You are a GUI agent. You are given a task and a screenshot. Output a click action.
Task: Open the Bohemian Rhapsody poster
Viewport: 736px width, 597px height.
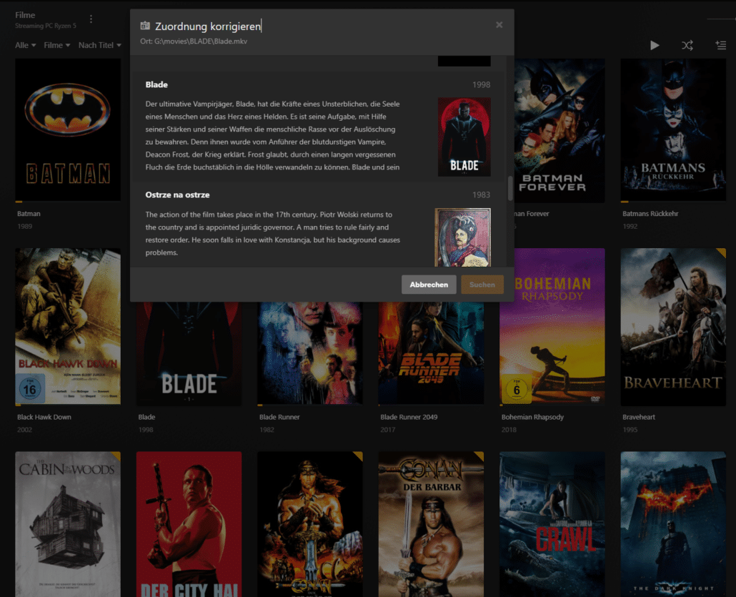[x=552, y=327]
